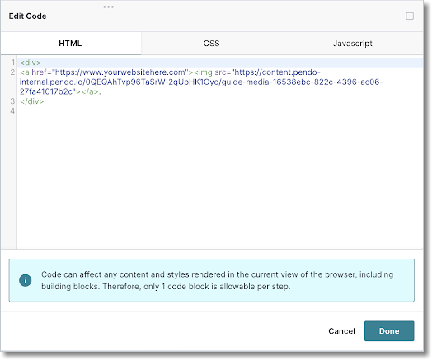432x360 pixels.
Task: Place cursor in opening div tag
Action: tap(31, 63)
